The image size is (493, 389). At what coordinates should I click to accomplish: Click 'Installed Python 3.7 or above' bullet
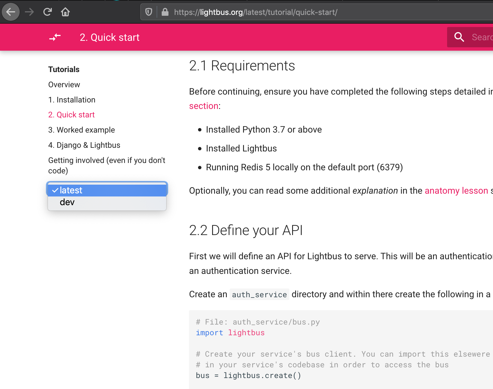point(264,129)
